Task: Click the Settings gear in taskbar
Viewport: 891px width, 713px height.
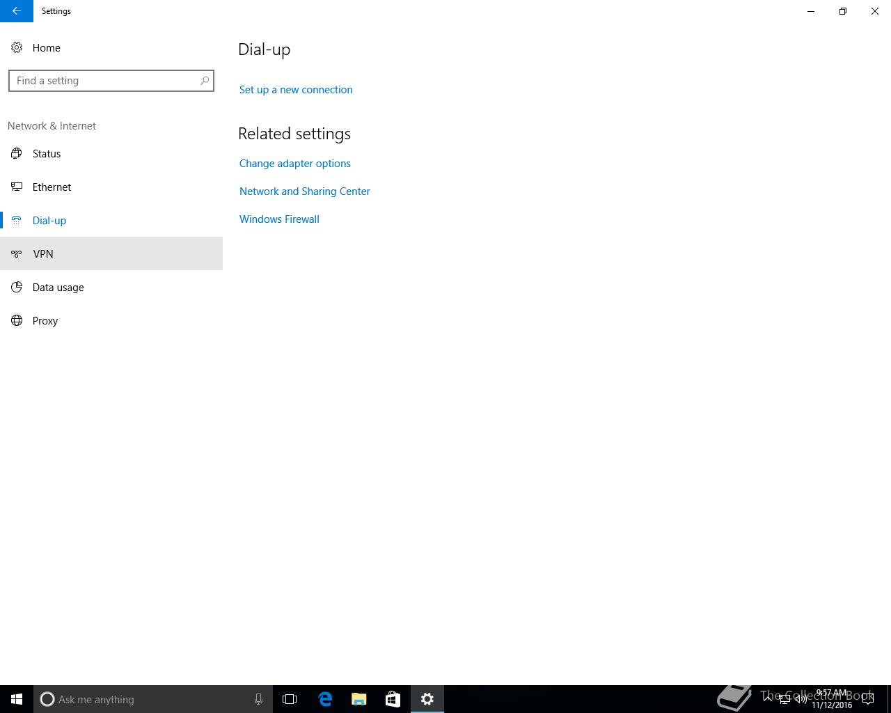Action: 427,699
